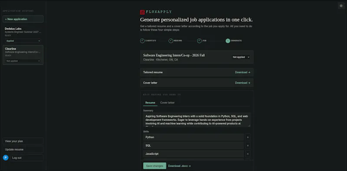The height and width of the screenshot is (171, 347).
Task: Open View your plan
Action: click(23, 141)
